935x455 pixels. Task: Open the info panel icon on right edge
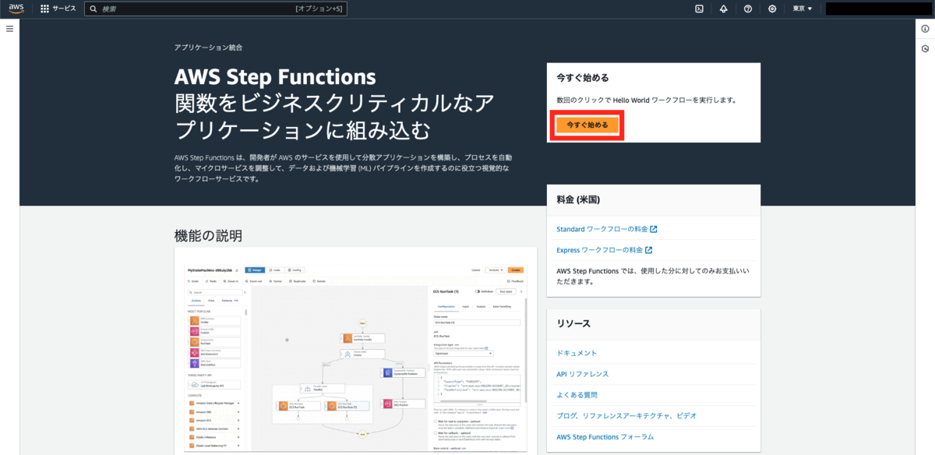pyautogui.click(x=925, y=29)
